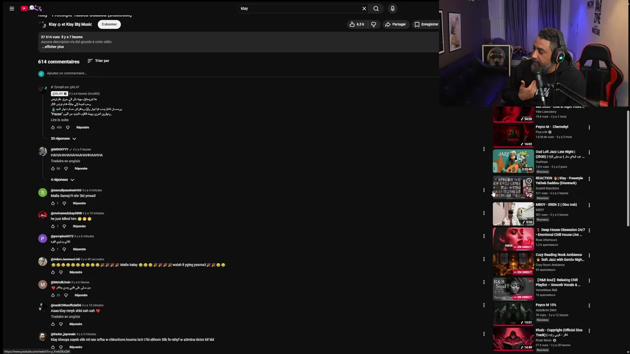Open options menu for REACTION Klay Freestyle video
The image size is (630, 354).
click(x=589, y=179)
